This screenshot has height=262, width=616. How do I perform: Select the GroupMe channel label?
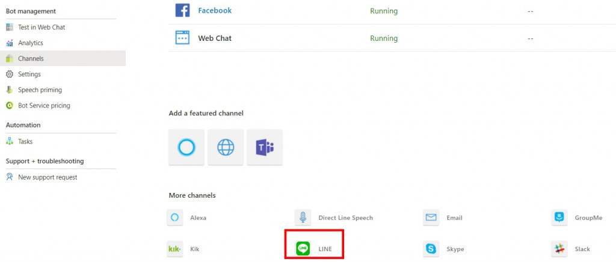point(588,218)
